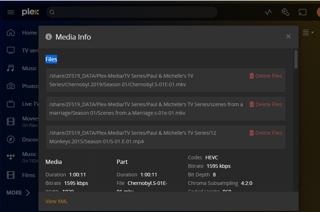Open the Photos camera icon
The image size is (320, 212).
tap(11, 86)
